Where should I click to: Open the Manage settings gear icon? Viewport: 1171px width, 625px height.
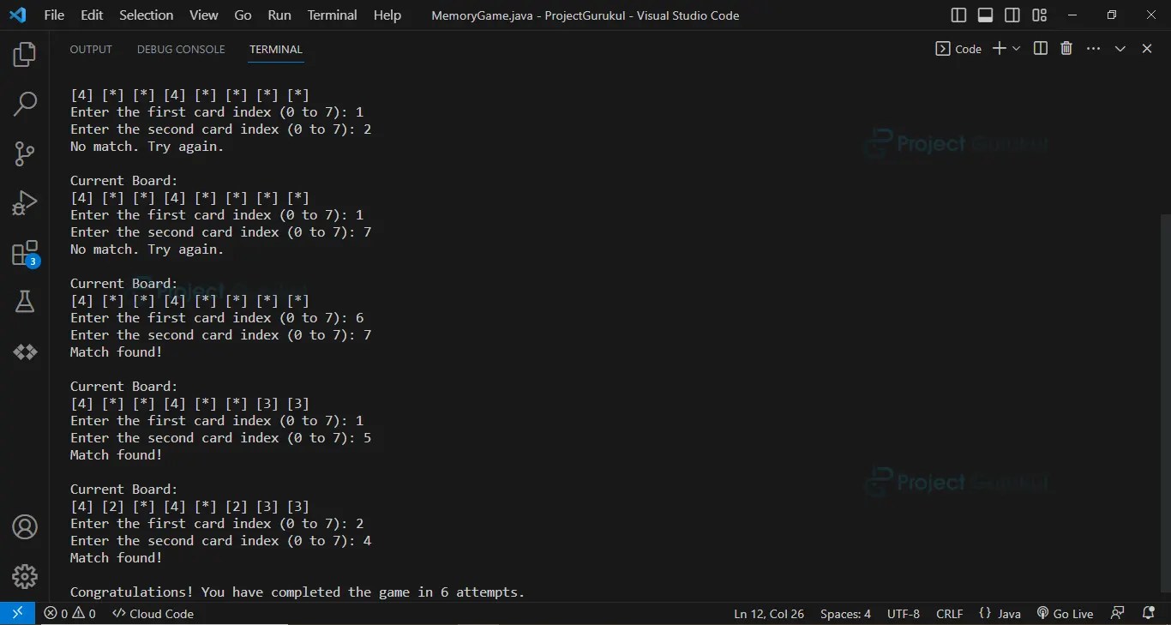point(24,577)
